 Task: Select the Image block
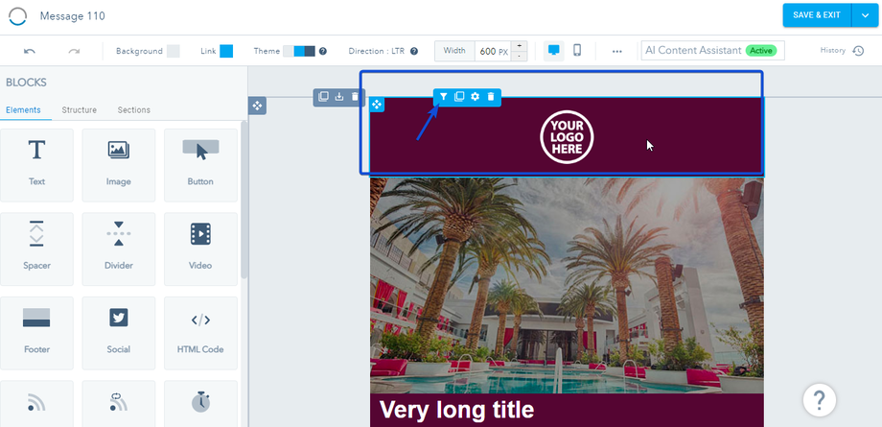pos(119,165)
